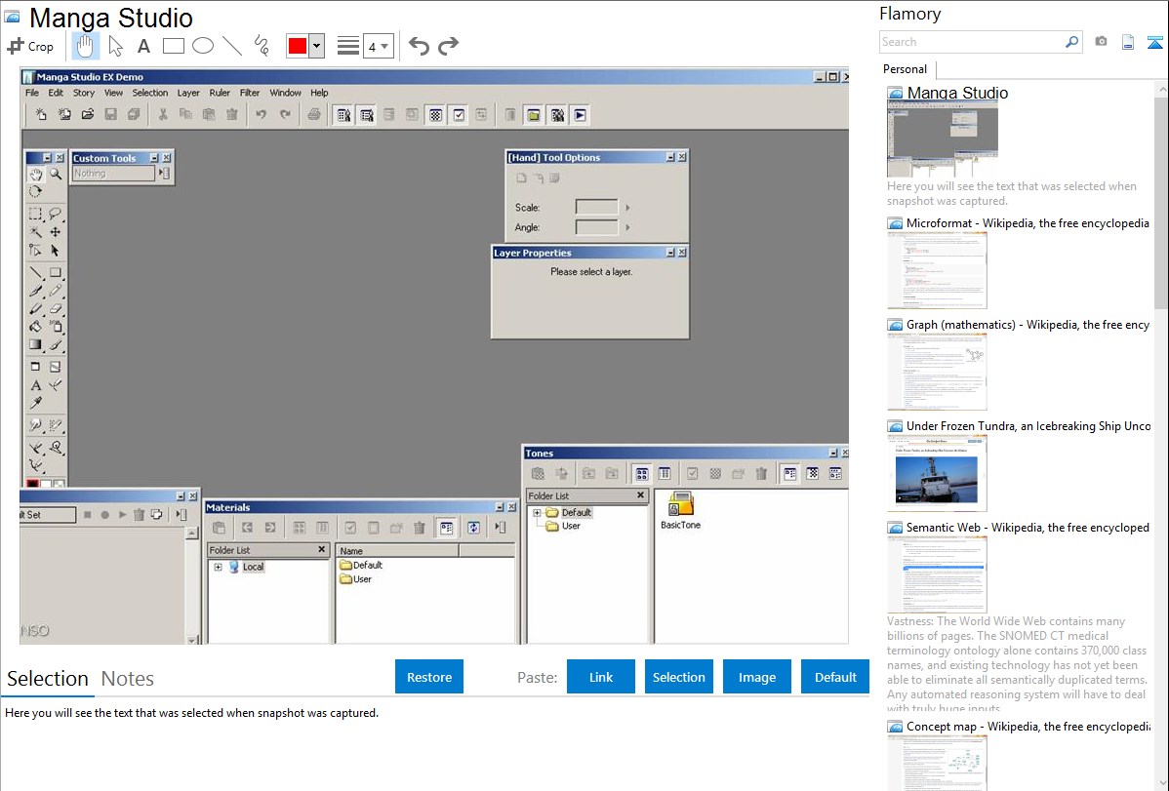Choose the arrow pointer tool
1169x791 pixels.
(115, 46)
